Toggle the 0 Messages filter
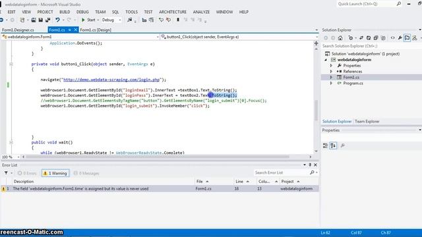Screen dimensions: 422x237 tap(86, 173)
